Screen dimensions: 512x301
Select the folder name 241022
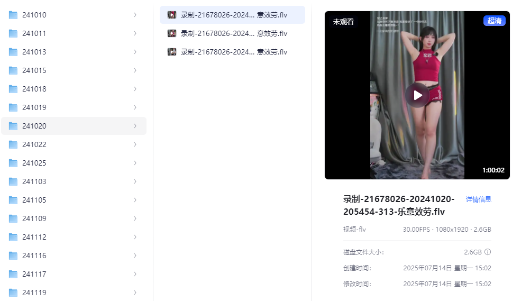[34, 144]
